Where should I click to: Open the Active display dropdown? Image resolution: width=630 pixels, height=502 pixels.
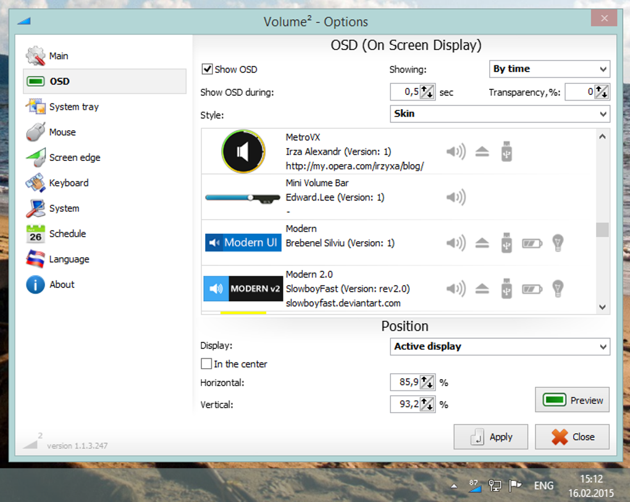click(500, 347)
